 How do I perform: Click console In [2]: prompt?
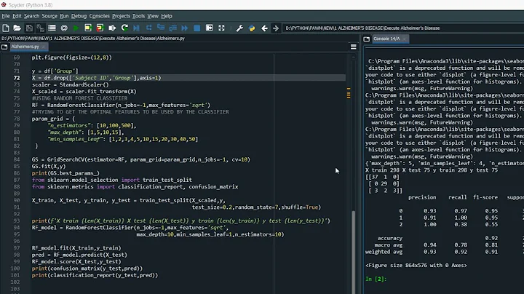click(x=376, y=279)
